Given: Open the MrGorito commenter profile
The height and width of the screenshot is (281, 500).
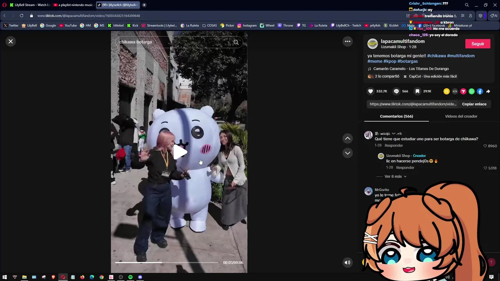Looking at the screenshot, I should [382, 190].
